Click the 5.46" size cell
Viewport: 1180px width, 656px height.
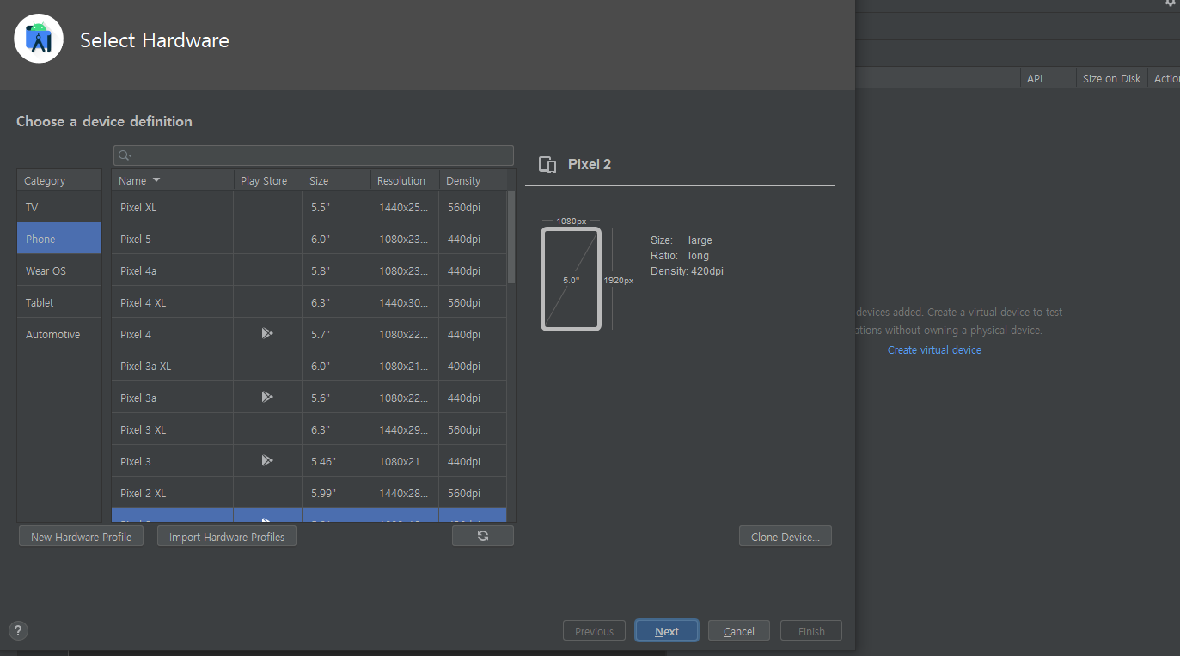336,461
